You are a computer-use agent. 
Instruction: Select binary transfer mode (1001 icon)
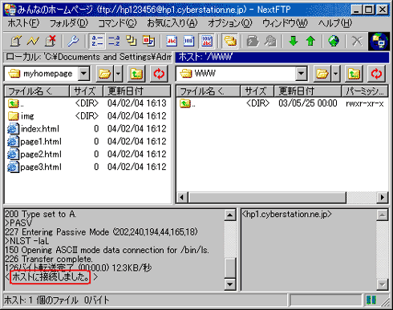[x=188, y=41]
